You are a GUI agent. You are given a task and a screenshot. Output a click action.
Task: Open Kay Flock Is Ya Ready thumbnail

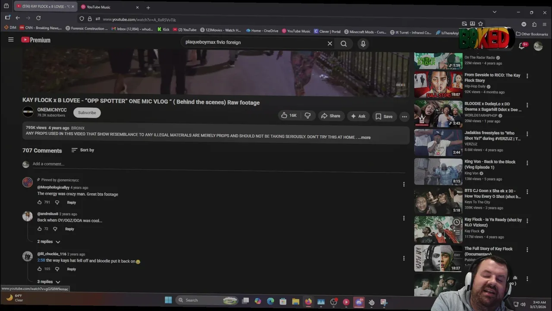point(438,229)
